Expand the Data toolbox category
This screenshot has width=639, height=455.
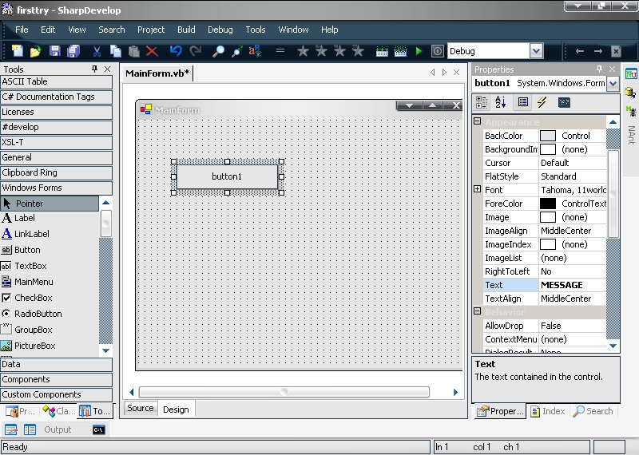[x=56, y=364]
